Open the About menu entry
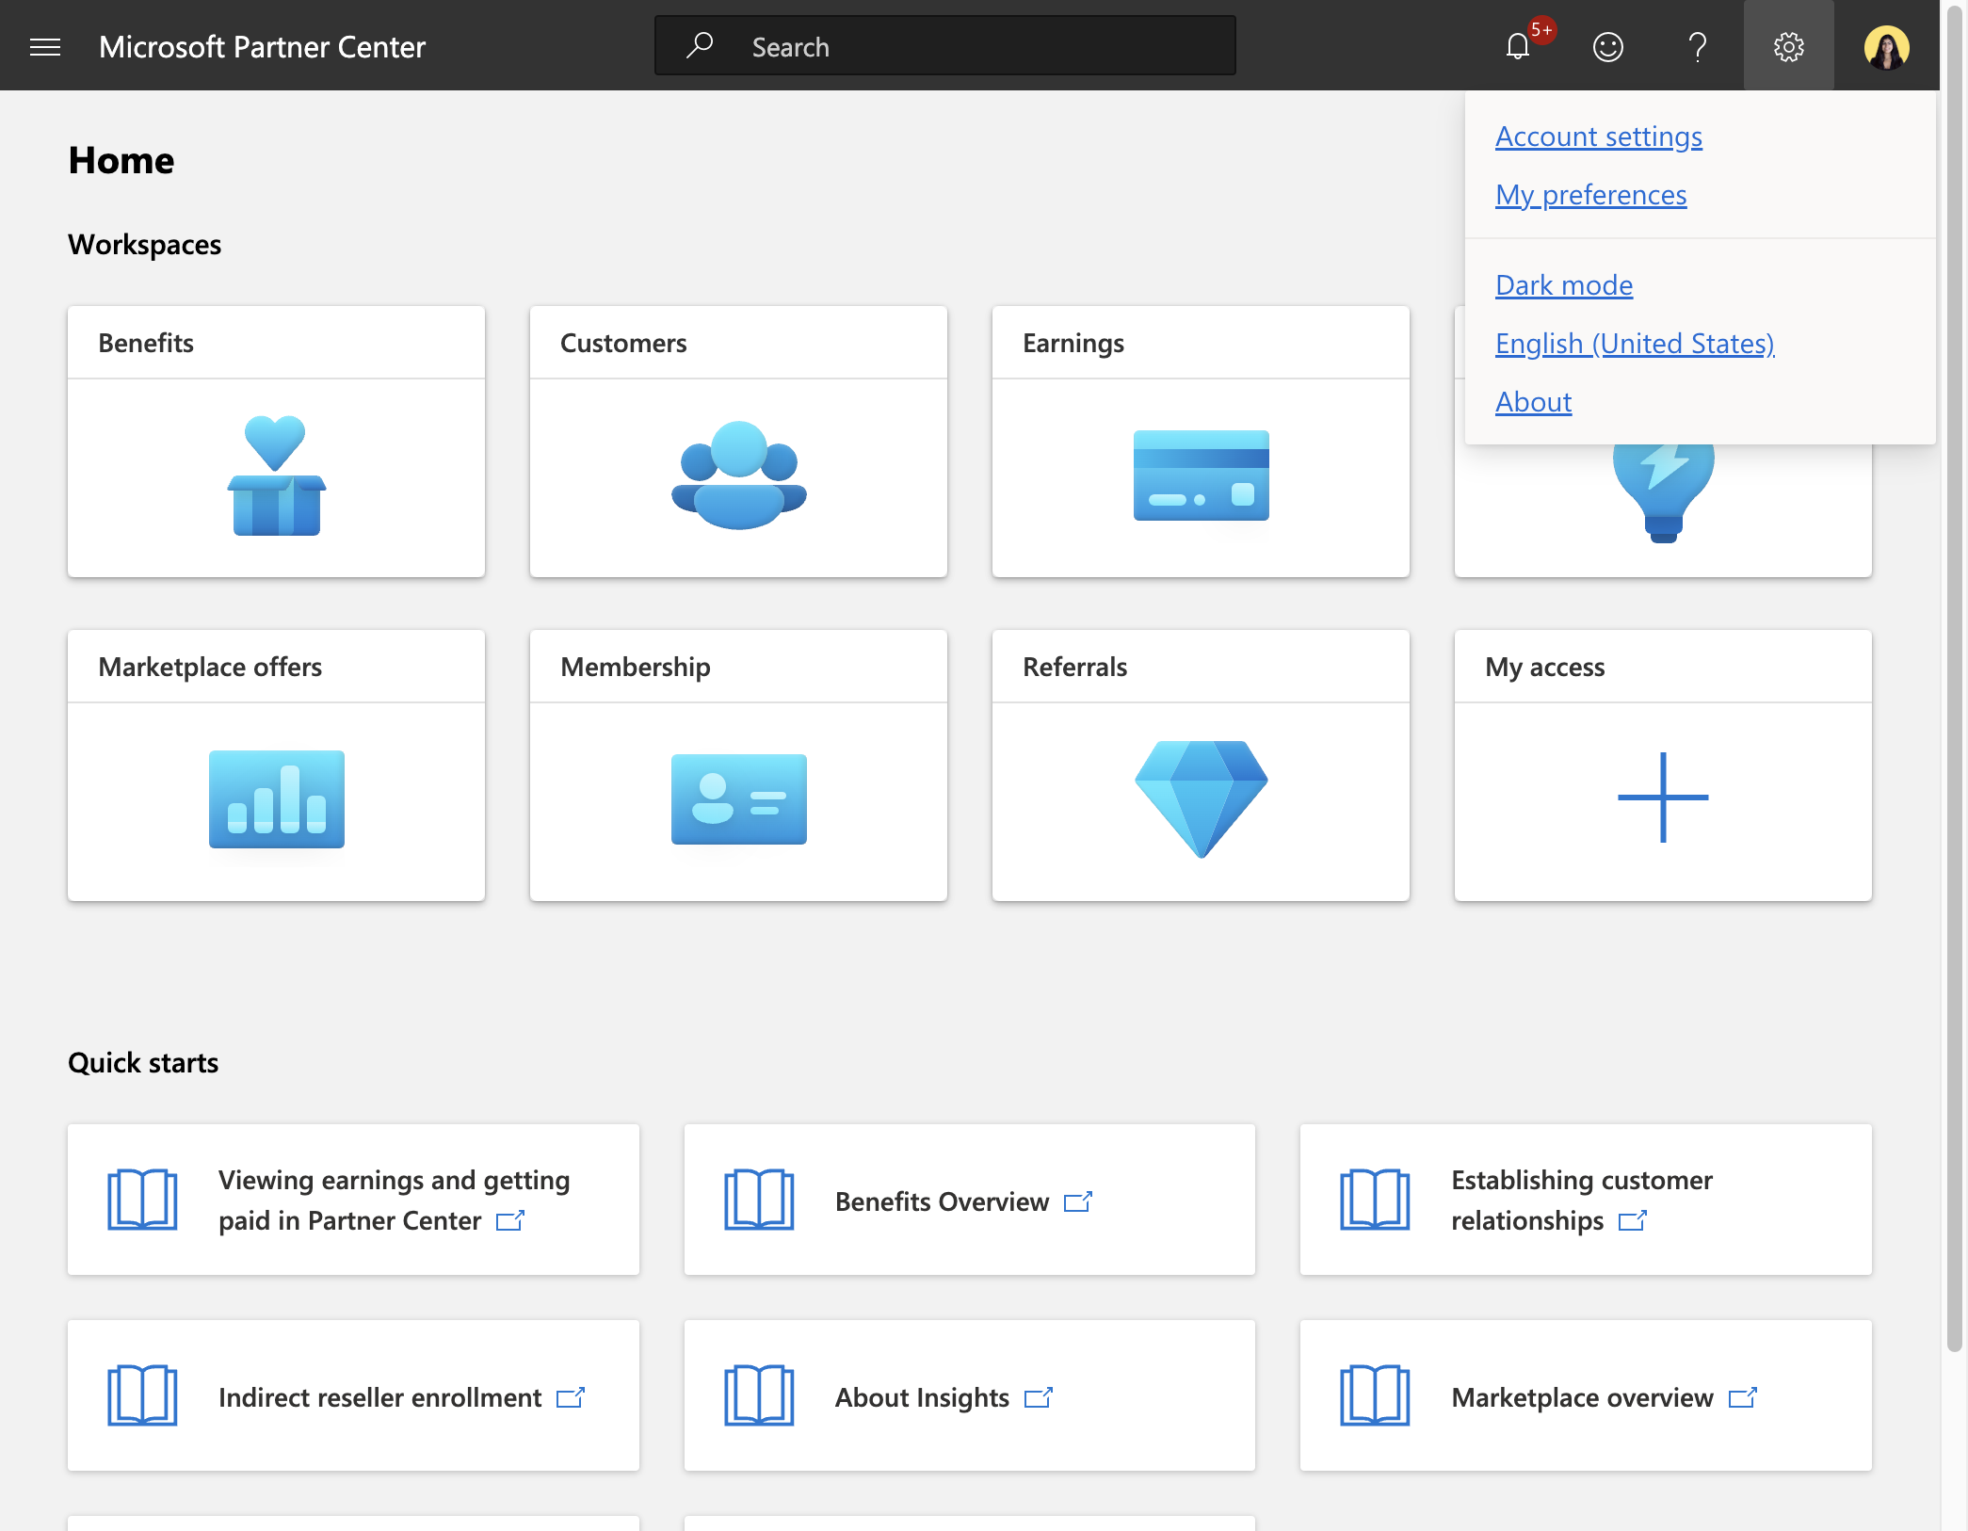This screenshot has width=1968, height=1531. [1534, 402]
